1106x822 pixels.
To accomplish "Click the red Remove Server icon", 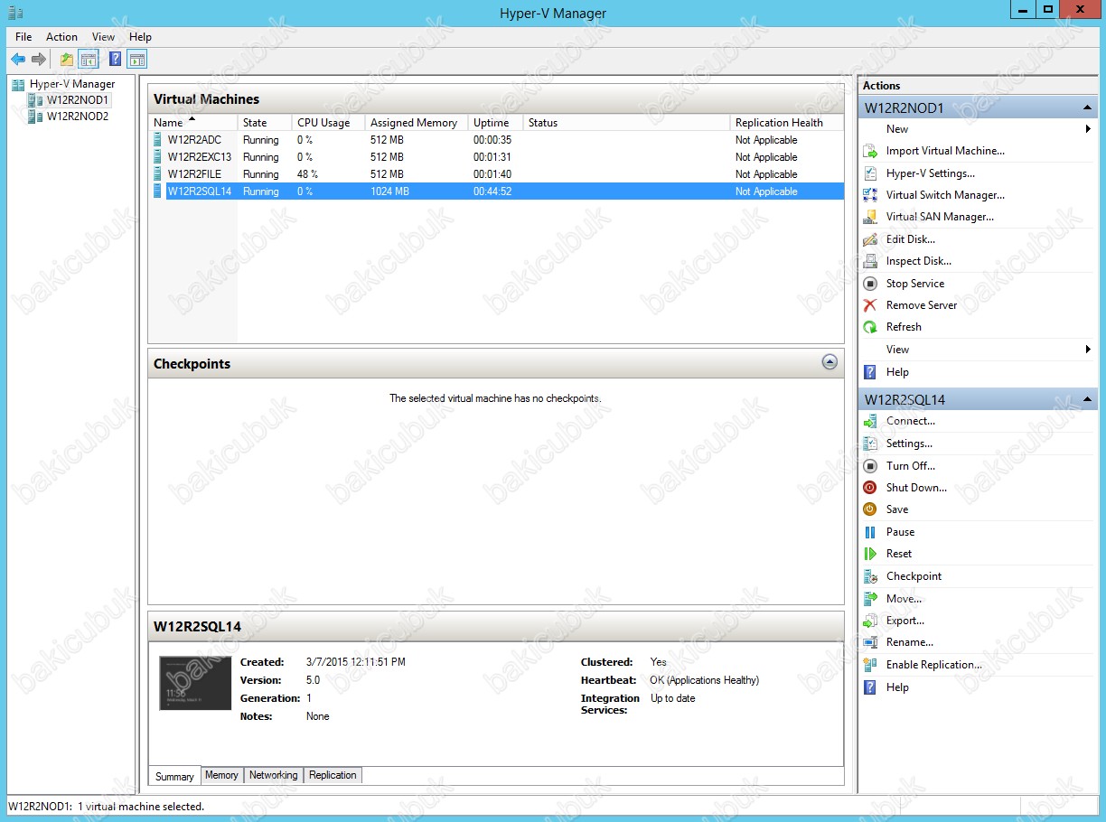I will pyautogui.click(x=870, y=305).
